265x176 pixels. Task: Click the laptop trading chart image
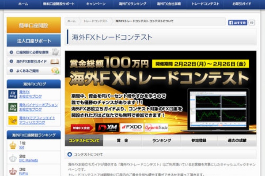coord(218,110)
